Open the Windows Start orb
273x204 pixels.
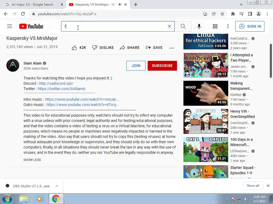[x=7, y=199]
